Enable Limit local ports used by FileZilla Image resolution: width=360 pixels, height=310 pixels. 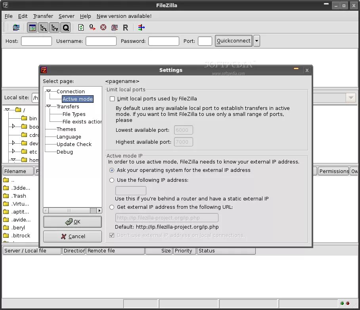point(112,99)
